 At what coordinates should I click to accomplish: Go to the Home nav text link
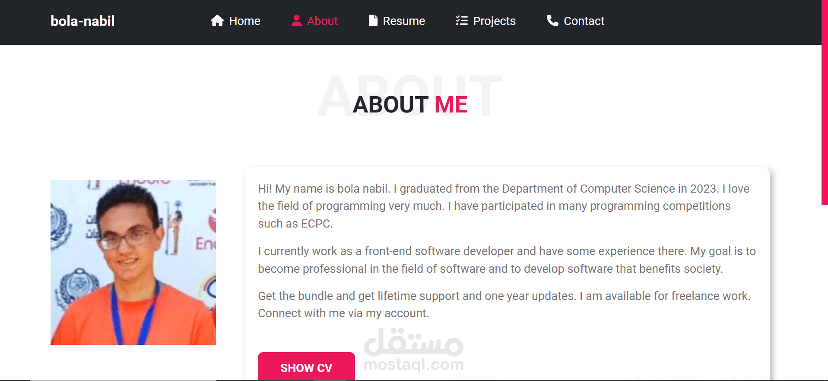coord(244,21)
